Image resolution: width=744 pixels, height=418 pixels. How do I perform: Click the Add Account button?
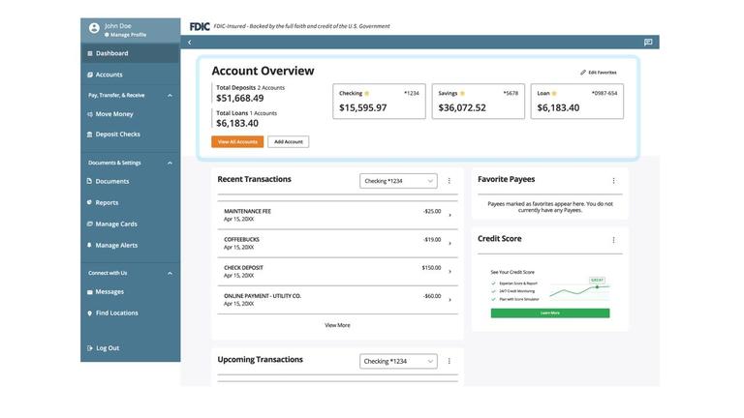[288, 142]
